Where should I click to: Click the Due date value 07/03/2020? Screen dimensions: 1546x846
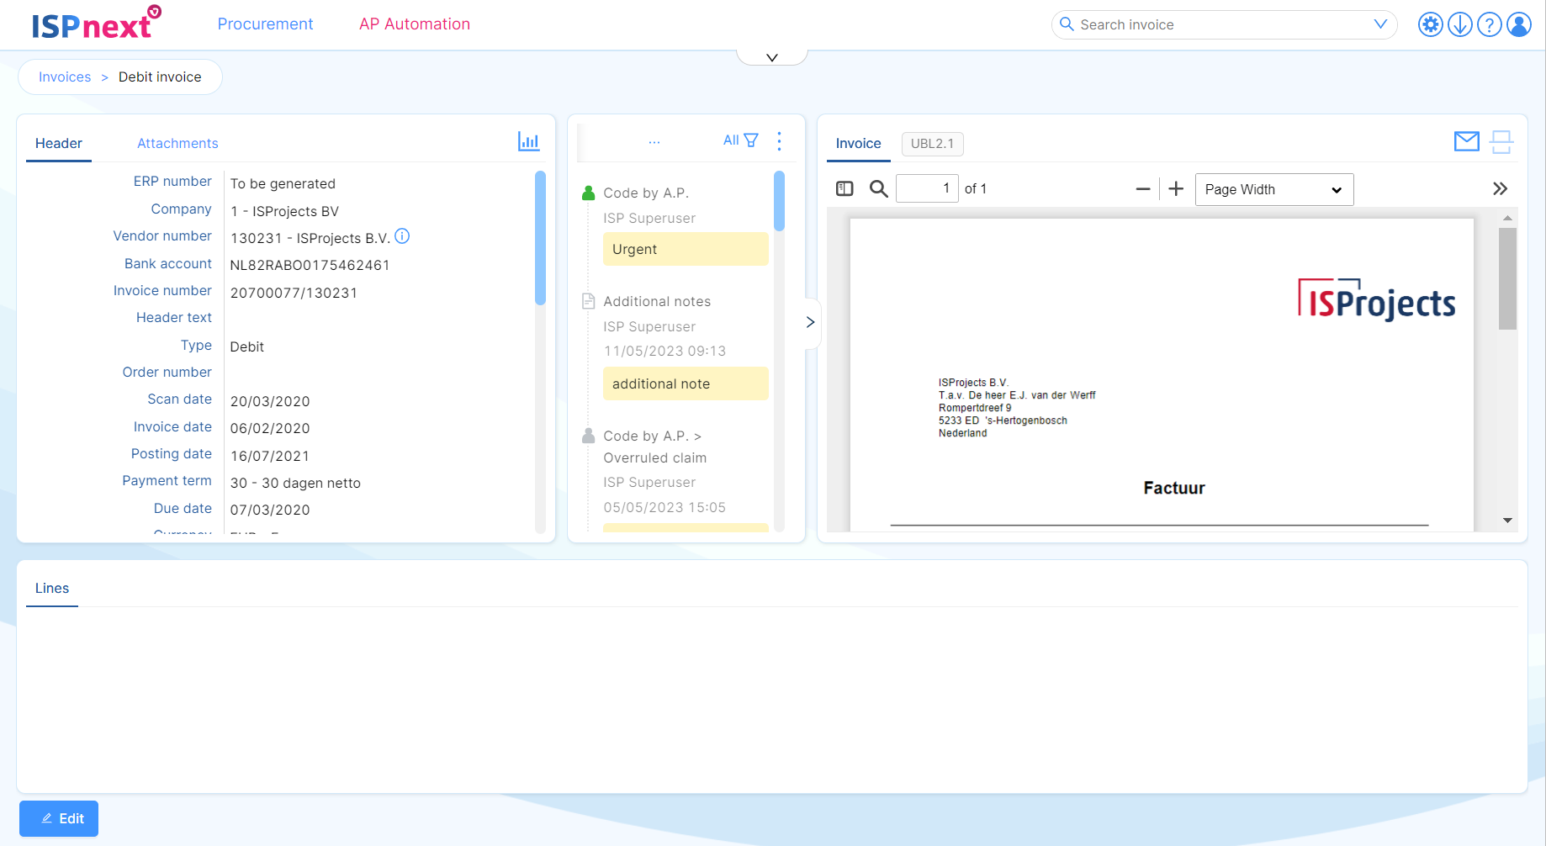[270, 510]
